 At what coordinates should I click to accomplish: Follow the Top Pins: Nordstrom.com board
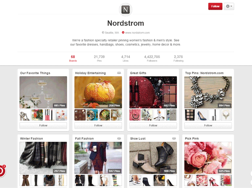tap(208, 126)
